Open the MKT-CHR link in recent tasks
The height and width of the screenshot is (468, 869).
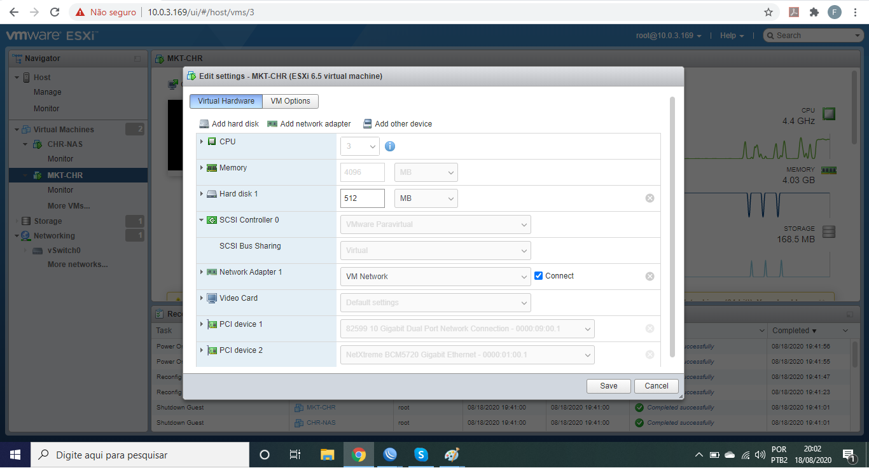tap(321, 408)
